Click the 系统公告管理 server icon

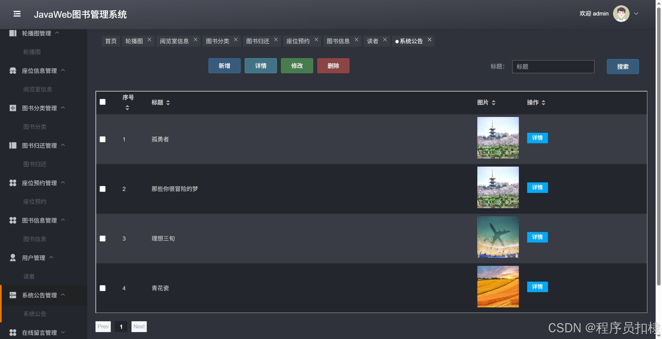(x=13, y=295)
